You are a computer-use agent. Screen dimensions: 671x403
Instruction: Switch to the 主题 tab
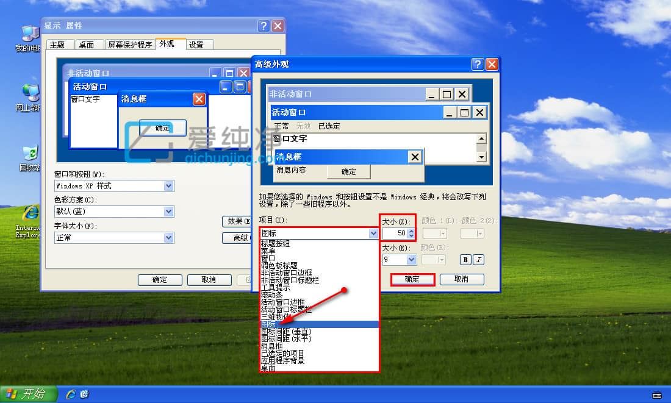click(60, 45)
